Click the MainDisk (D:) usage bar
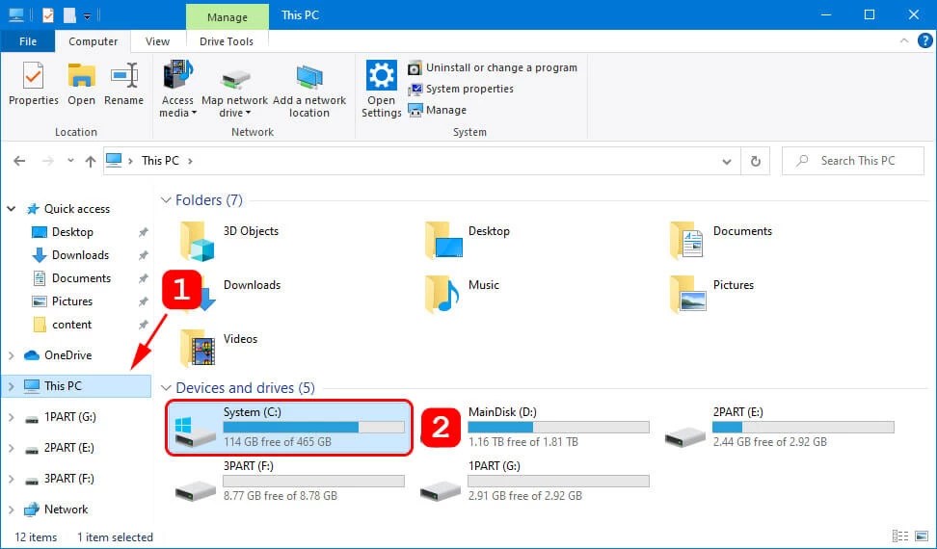Screen dimensions: 937x549 pos(558,428)
